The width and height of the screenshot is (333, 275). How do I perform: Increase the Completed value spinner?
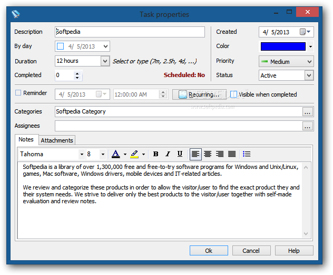pyautogui.click(x=77, y=73)
